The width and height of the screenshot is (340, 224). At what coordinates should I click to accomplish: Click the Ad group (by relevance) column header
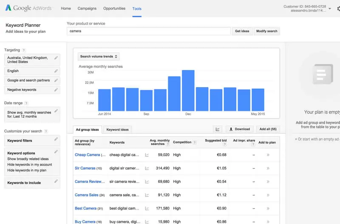click(x=85, y=142)
